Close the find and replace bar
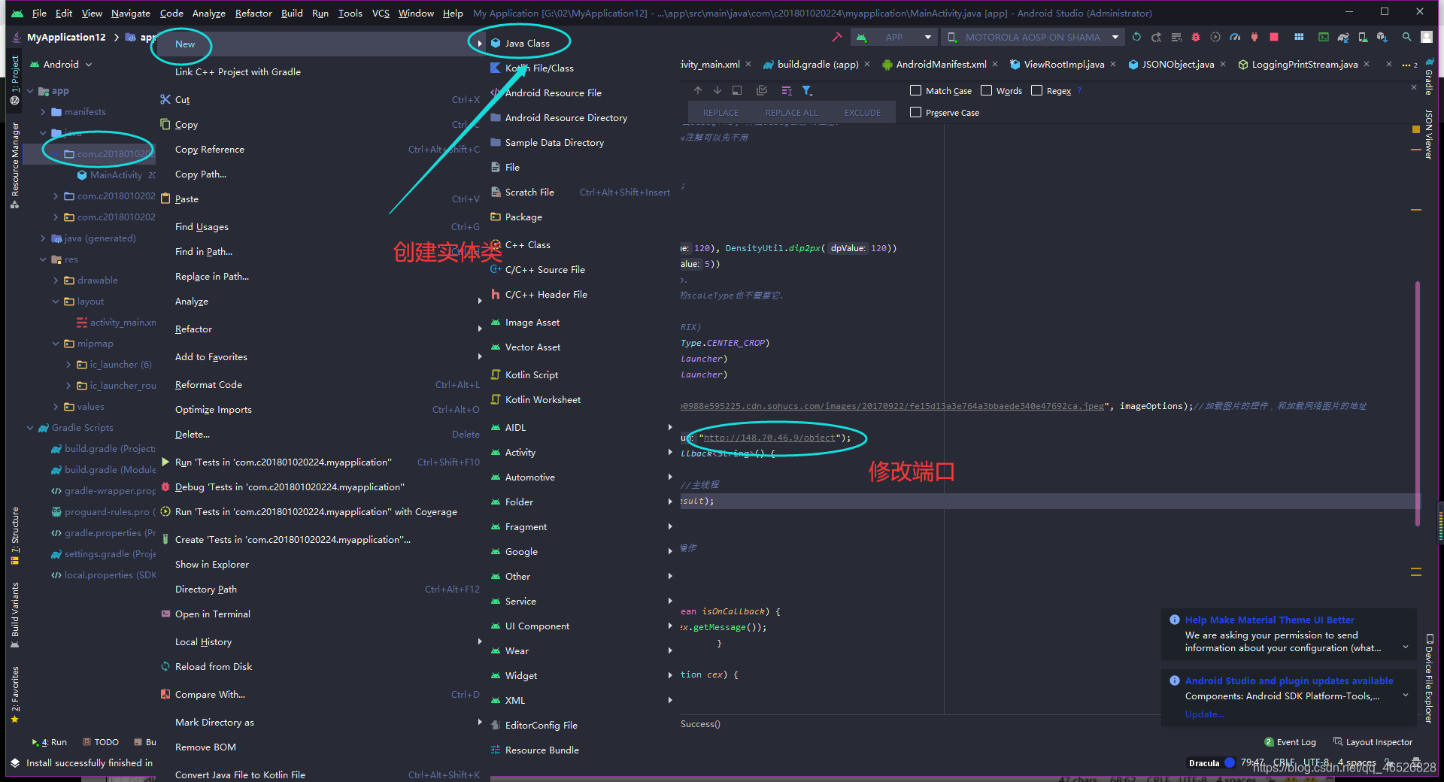The width and height of the screenshot is (1444, 782). point(1414,88)
